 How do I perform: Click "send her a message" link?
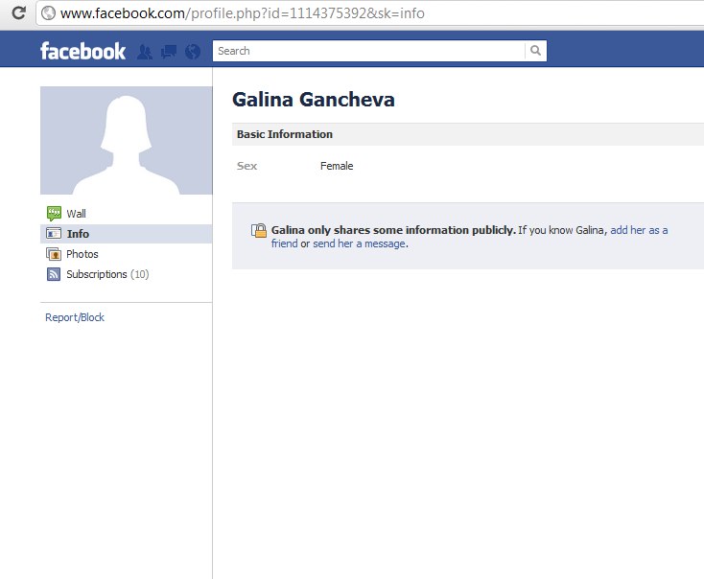click(x=360, y=243)
